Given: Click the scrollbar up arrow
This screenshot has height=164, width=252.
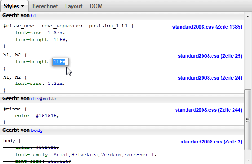Looking at the screenshot, I should pyautogui.click(x=248, y=16).
